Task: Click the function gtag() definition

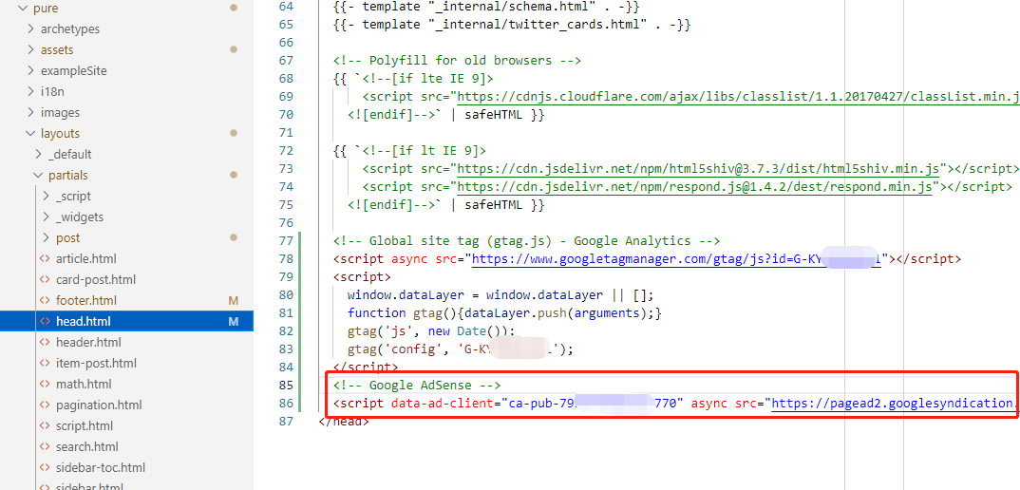Action: [x=504, y=313]
